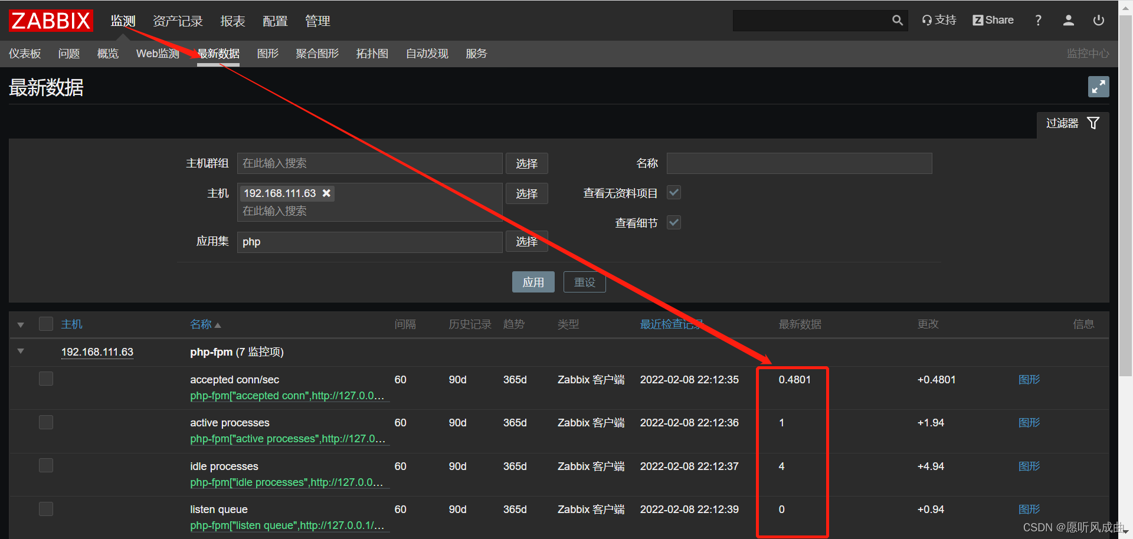Click the 应用 apply button
This screenshot has width=1133, height=539.
tap(533, 282)
